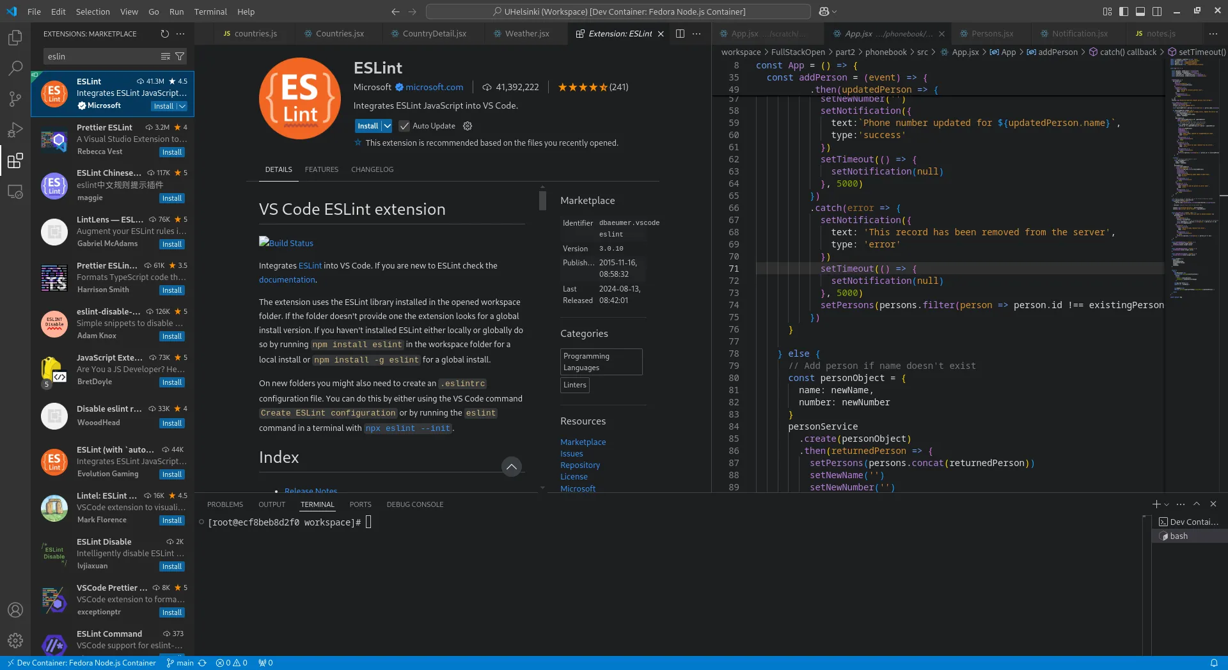This screenshot has height=670, width=1228.
Task: Click the filter extensions funnel icon
Action: click(180, 56)
